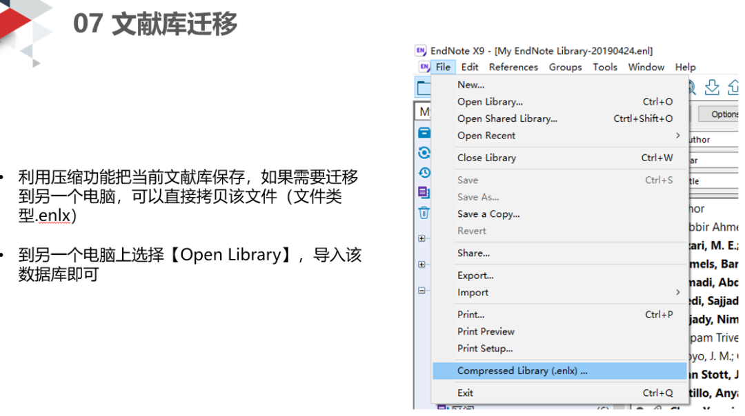Click the open library folder toolbar icon

pyautogui.click(x=424, y=88)
